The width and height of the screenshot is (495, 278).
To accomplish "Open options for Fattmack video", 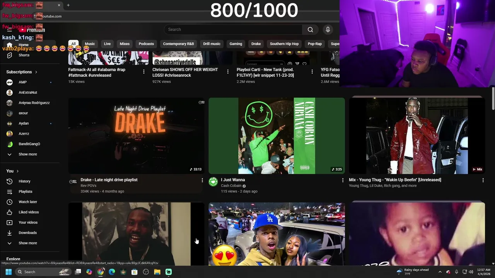I will (x=143, y=72).
